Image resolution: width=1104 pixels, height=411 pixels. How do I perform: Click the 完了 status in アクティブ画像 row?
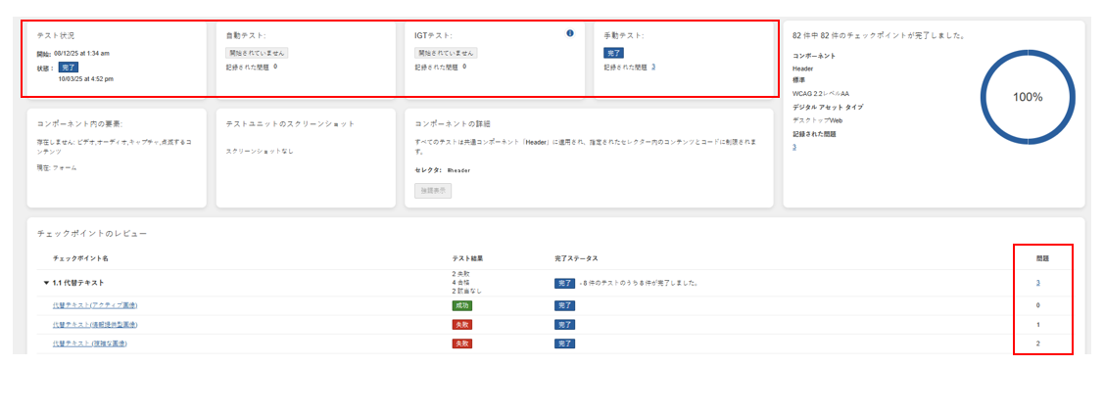click(x=564, y=305)
